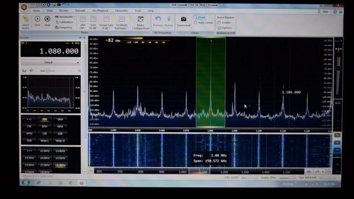The width and height of the screenshot is (354, 199).
Task: Take a Screenshot with the camera icon
Action: click(x=184, y=22)
